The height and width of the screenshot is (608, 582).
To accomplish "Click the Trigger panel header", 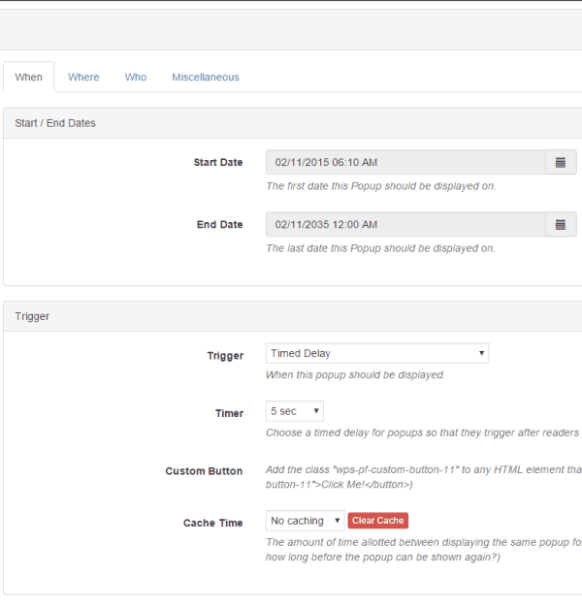I will coord(293,316).
